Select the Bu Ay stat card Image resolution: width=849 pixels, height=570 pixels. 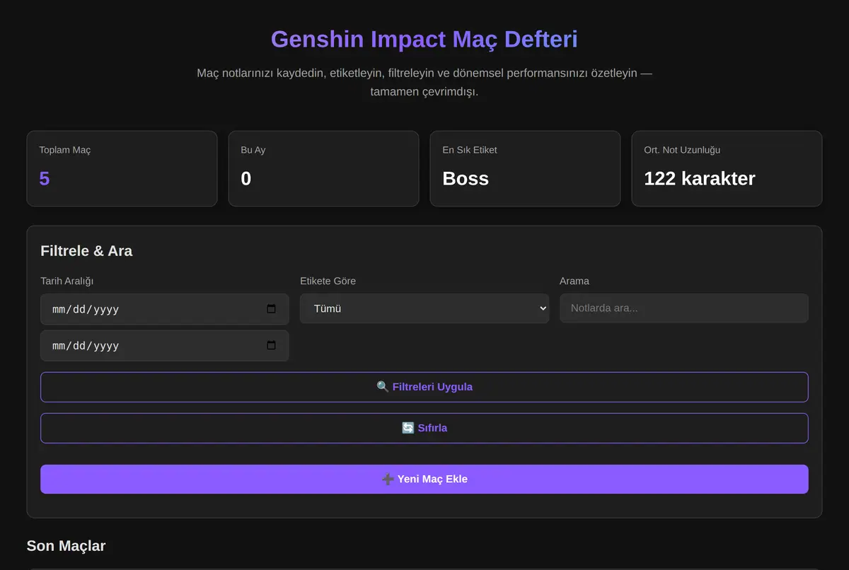click(323, 168)
